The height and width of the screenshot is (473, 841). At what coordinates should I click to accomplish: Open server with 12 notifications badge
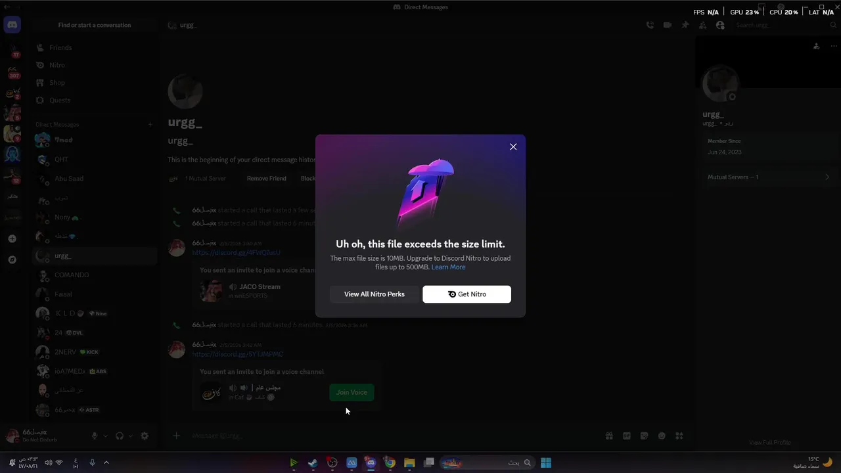pos(12,175)
